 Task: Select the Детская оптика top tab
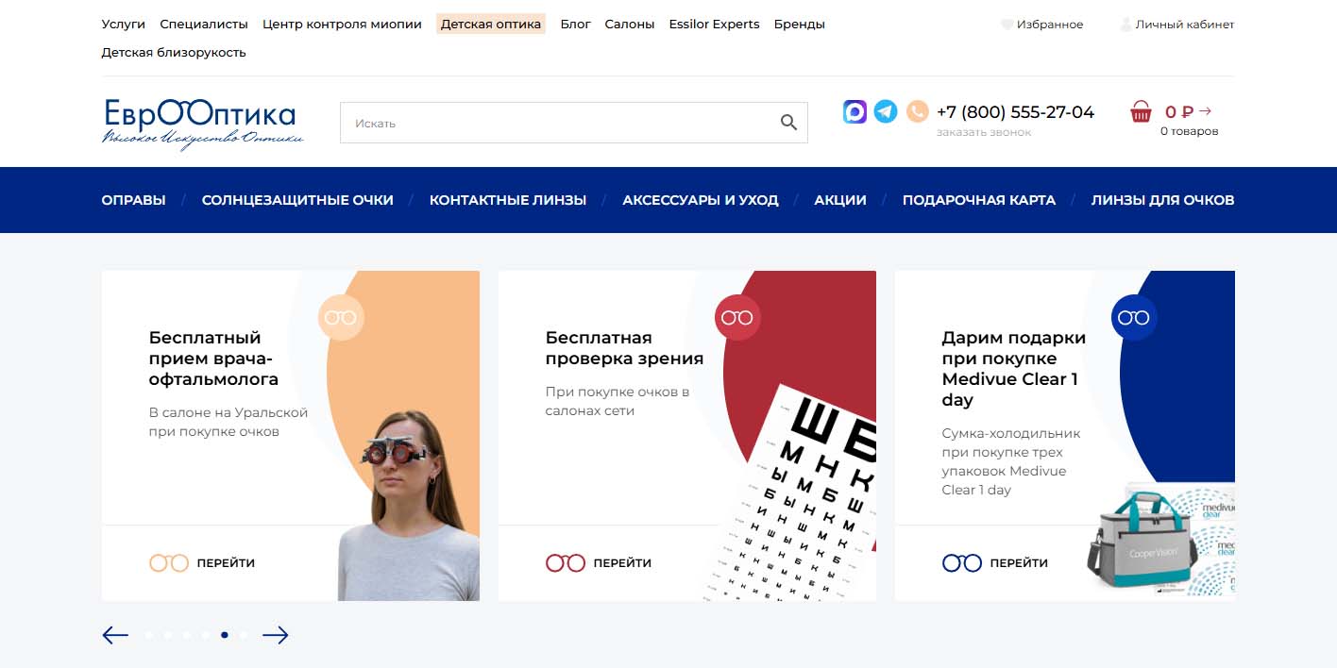[x=491, y=25]
